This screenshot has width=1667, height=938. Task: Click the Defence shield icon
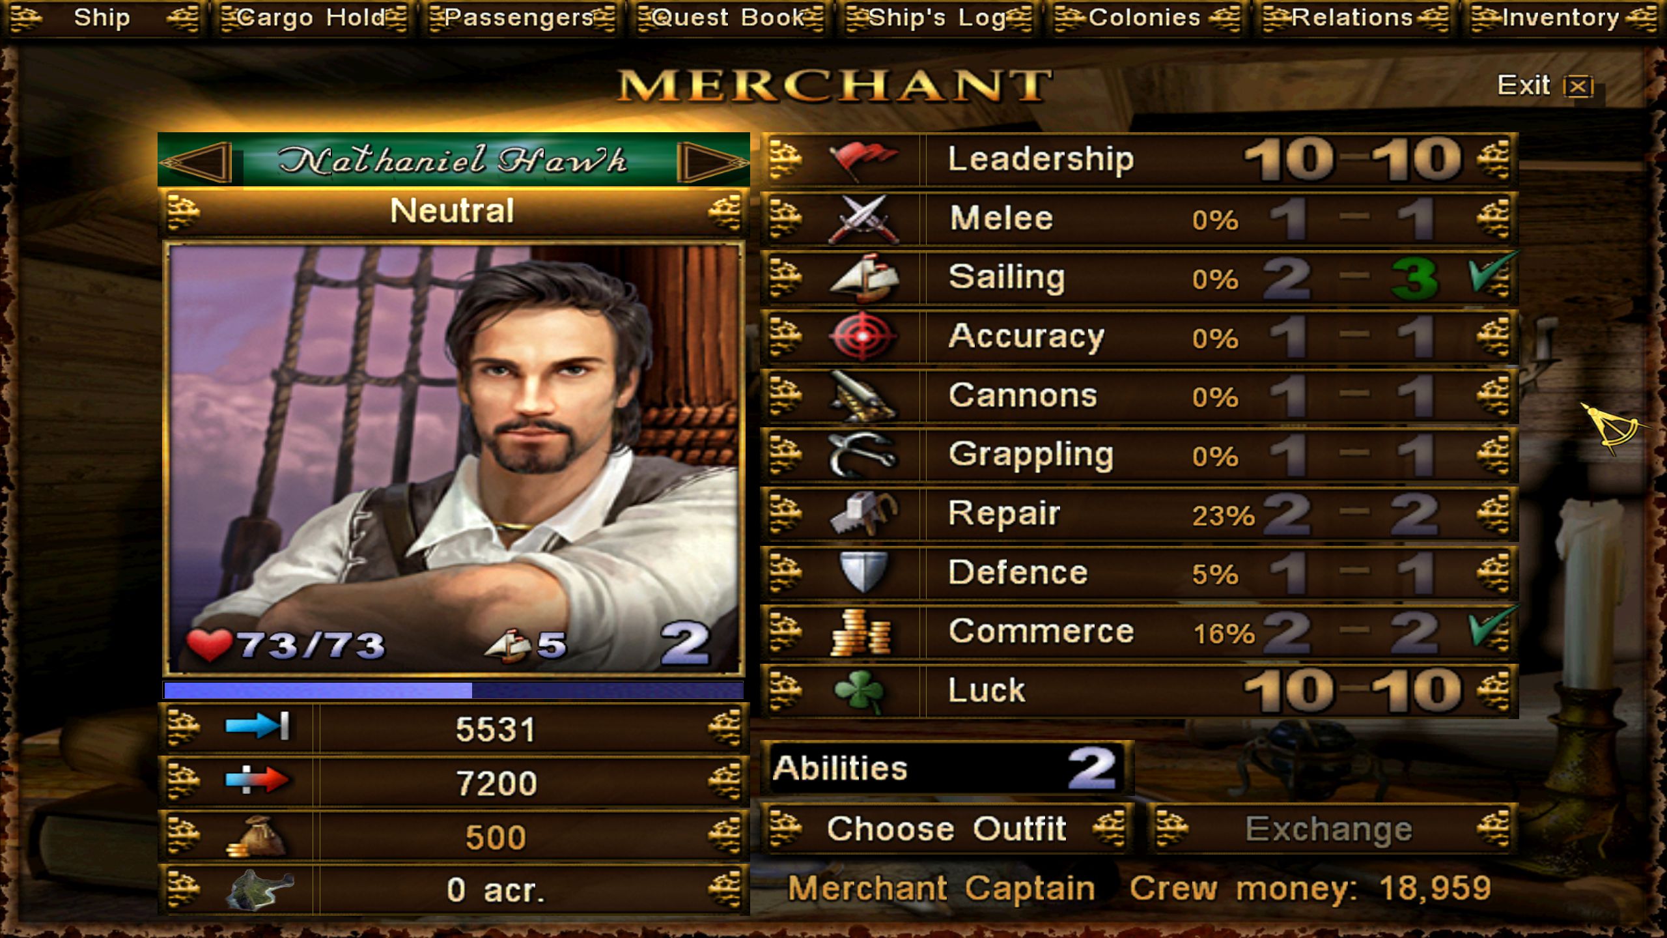point(863,572)
